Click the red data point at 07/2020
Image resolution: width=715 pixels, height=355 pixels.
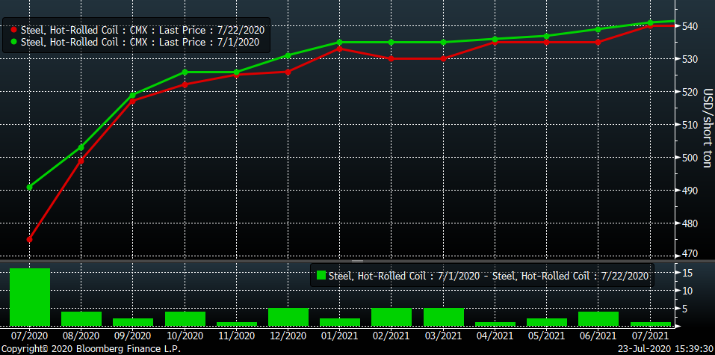tap(29, 239)
